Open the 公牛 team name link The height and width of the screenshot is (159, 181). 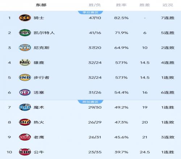click(x=39, y=152)
